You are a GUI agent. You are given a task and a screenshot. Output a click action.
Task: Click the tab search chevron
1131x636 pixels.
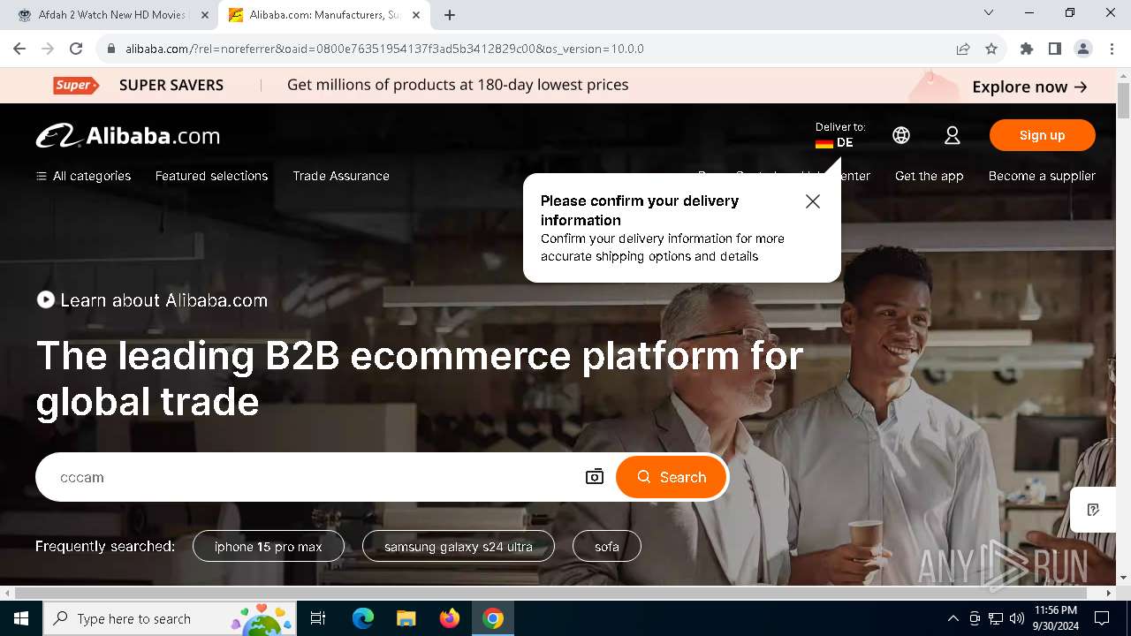[x=989, y=12]
